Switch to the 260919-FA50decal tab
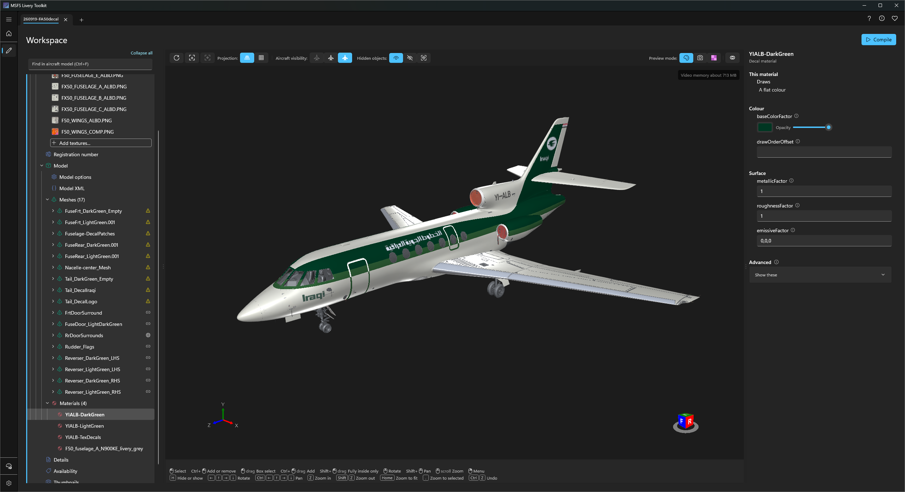This screenshot has width=905, height=492. (x=41, y=19)
